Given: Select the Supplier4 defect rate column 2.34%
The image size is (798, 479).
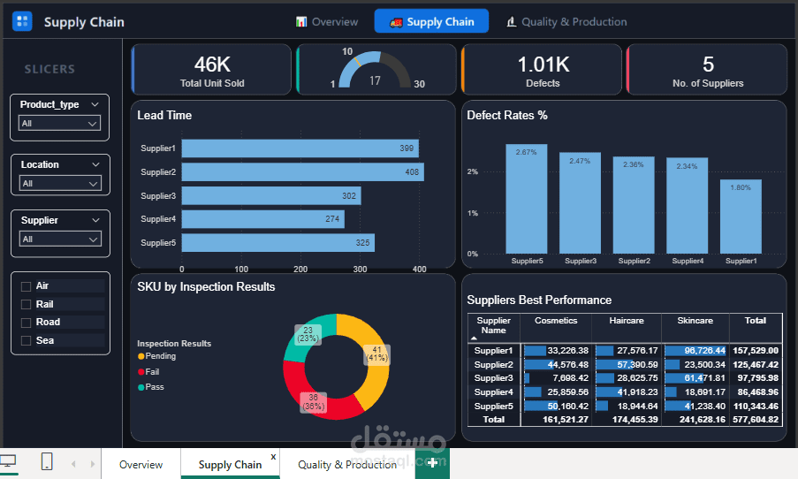Looking at the screenshot, I should pyautogui.click(x=687, y=206).
